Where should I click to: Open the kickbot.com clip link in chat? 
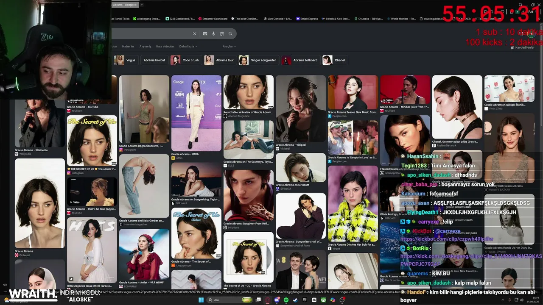(x=447, y=239)
